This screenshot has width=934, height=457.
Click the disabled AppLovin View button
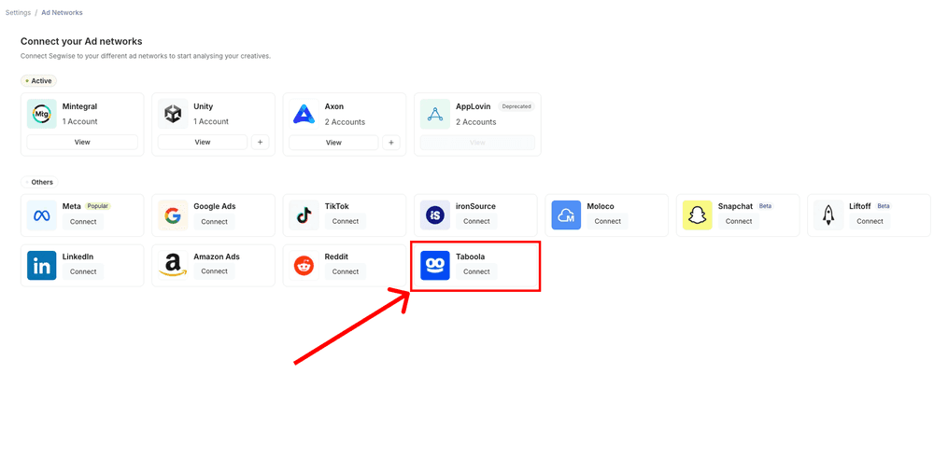click(477, 142)
